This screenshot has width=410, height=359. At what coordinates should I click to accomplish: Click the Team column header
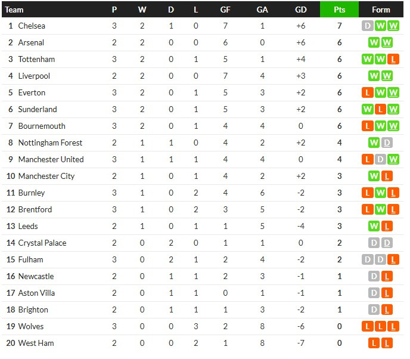14,10
